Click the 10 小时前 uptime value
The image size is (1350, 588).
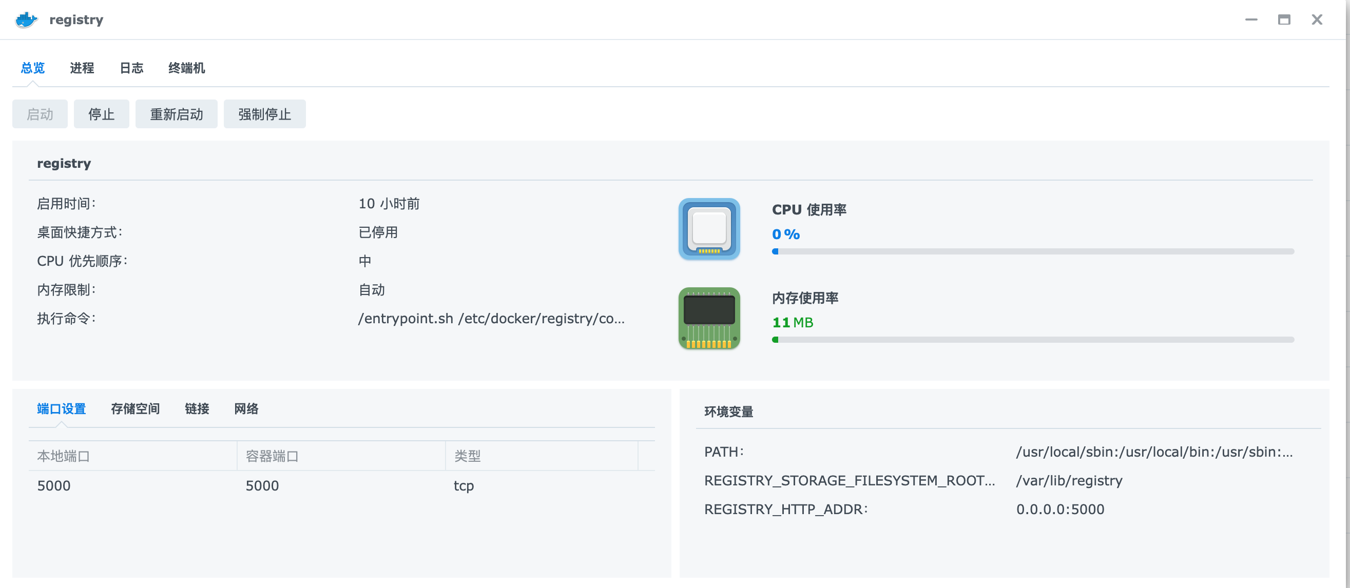pyautogui.click(x=389, y=204)
